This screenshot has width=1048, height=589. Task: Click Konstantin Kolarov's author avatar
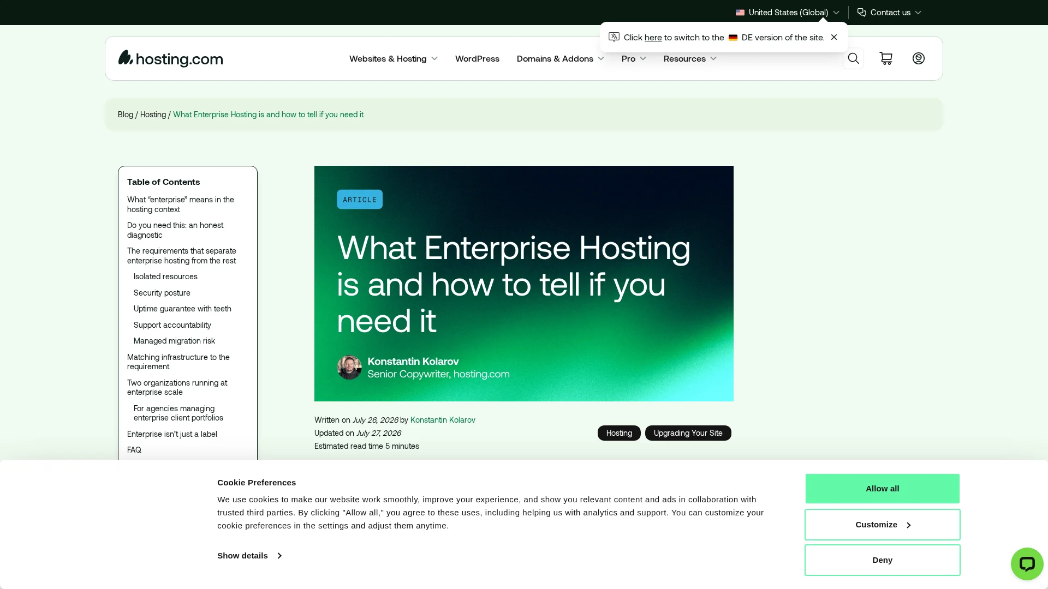pos(349,368)
